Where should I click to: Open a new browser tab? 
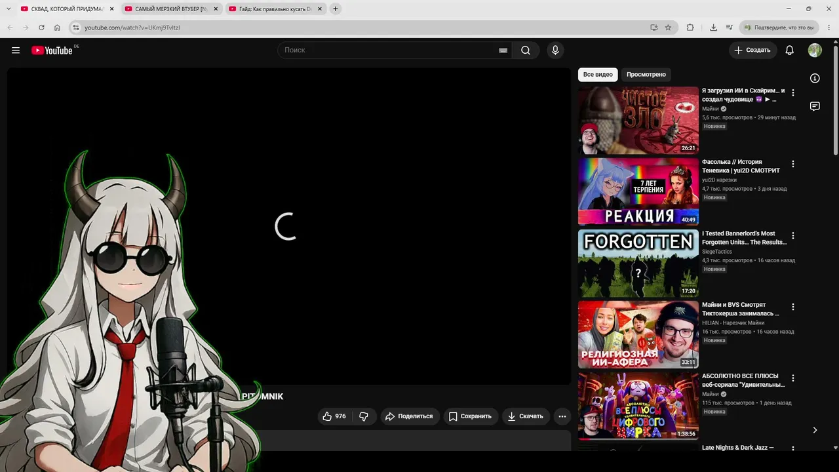[x=336, y=9]
